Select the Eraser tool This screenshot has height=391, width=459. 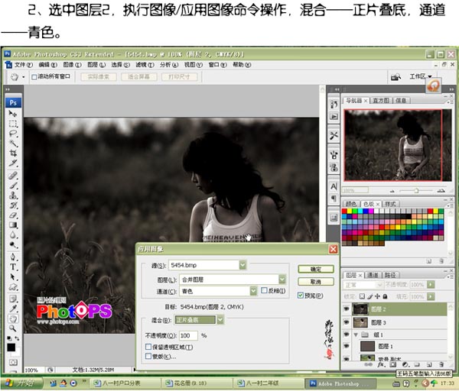click(x=13, y=215)
